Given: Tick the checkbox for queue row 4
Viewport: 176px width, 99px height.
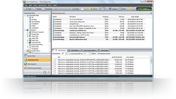Looking at the screenshot, I should (54, 66).
